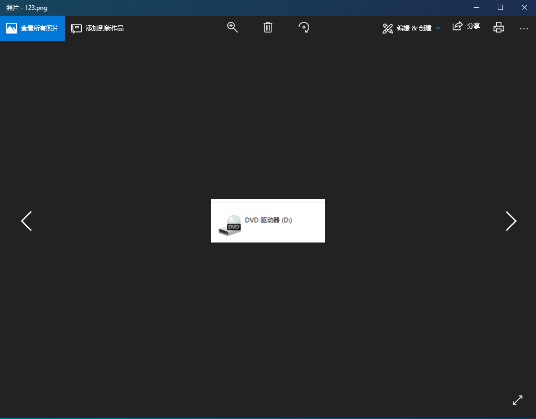Rotate the image with the rotate icon
Viewport: 536px width, 419px height.
(x=303, y=27)
